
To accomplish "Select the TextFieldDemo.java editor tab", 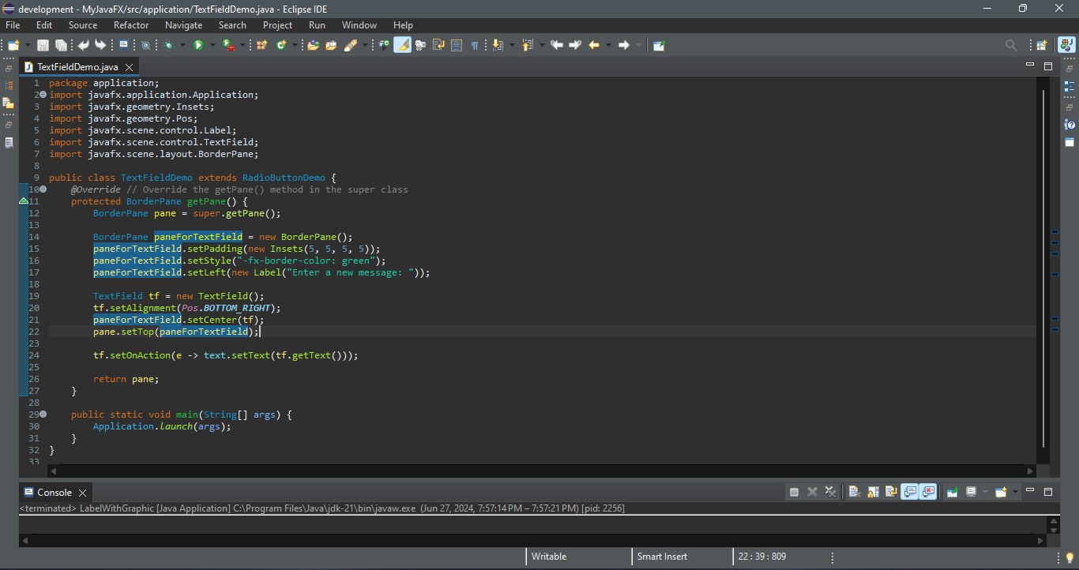I will pyautogui.click(x=77, y=67).
